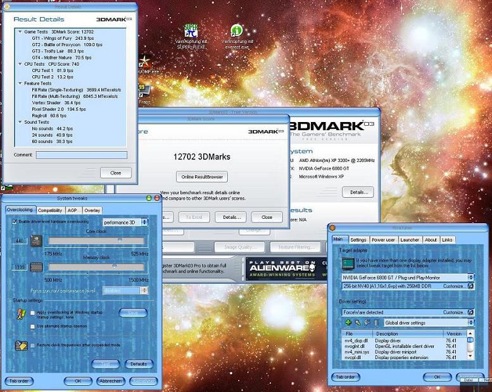Screen dimensions: 492x392
Task: Click Details button in 3DMark Score dialog
Action: coord(230,217)
